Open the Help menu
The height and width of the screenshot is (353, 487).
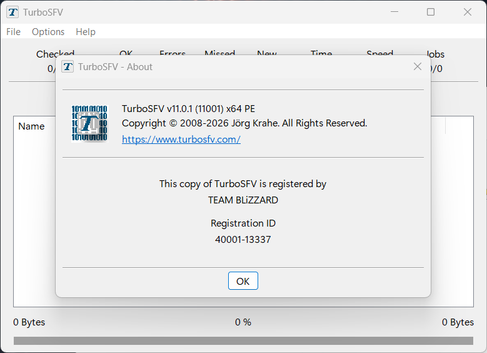click(86, 32)
